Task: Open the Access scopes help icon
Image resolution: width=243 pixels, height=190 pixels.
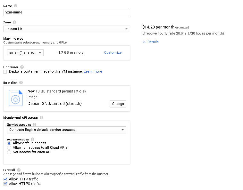Action: coord(32,139)
